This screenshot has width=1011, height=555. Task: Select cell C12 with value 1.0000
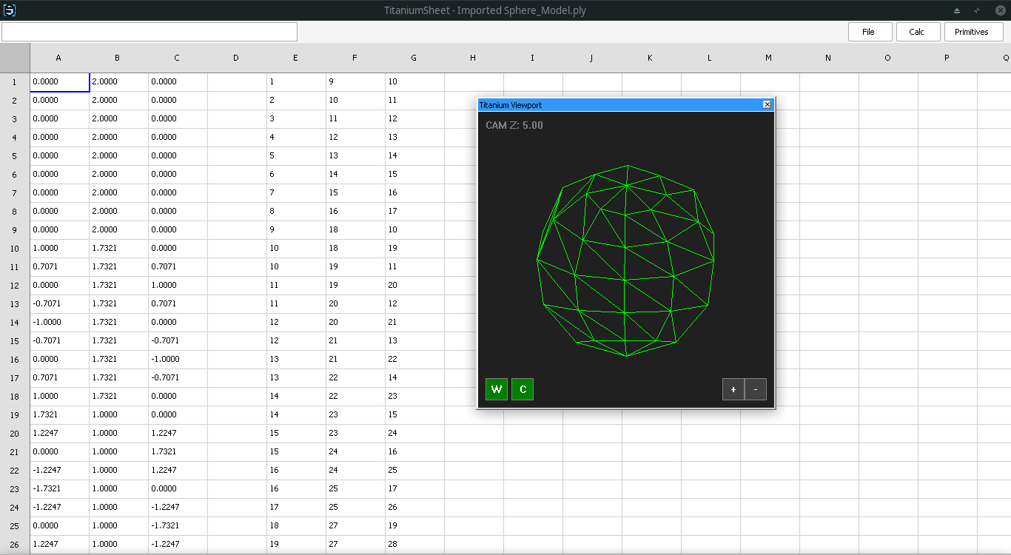click(x=178, y=286)
